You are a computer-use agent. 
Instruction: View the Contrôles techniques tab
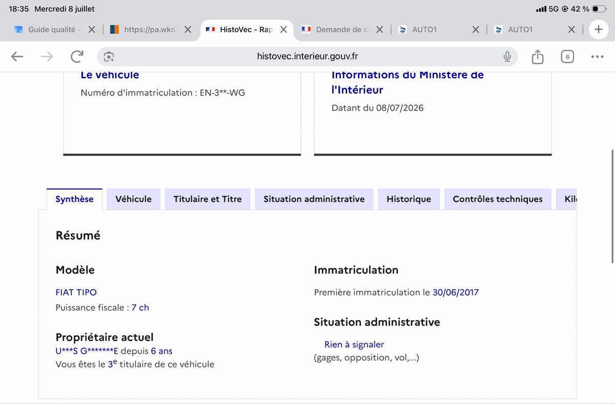498,199
